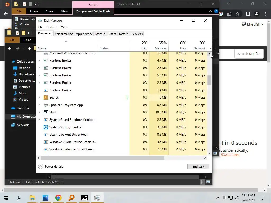Switch to the Performance tab
Viewport: 271px width, 203px height.
click(64, 34)
